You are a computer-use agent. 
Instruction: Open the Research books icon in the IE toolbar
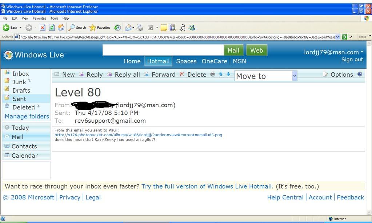tap(173, 28)
